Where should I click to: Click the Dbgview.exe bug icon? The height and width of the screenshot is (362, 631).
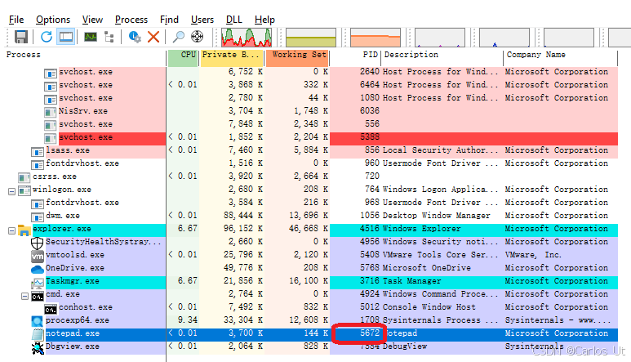click(38, 347)
